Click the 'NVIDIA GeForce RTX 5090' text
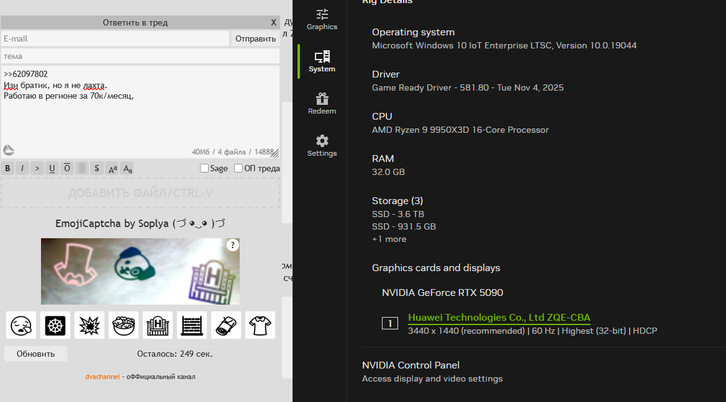Viewport: 726px width, 402px height. tap(442, 293)
